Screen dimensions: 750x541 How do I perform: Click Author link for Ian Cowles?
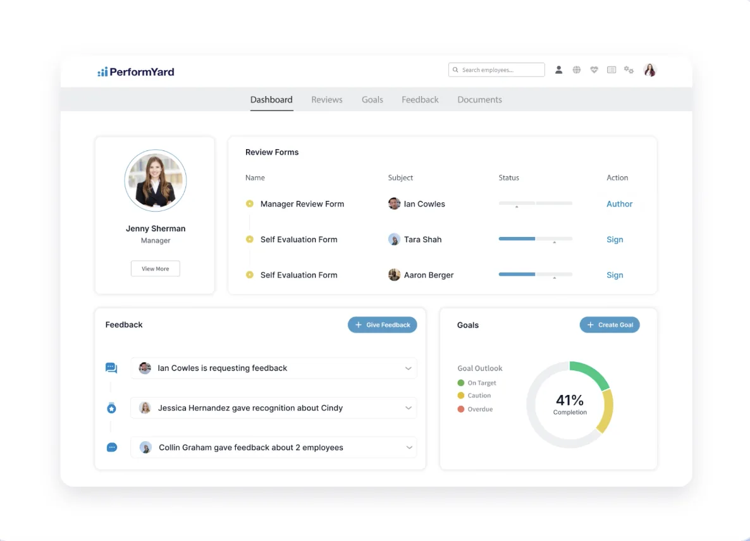620,204
